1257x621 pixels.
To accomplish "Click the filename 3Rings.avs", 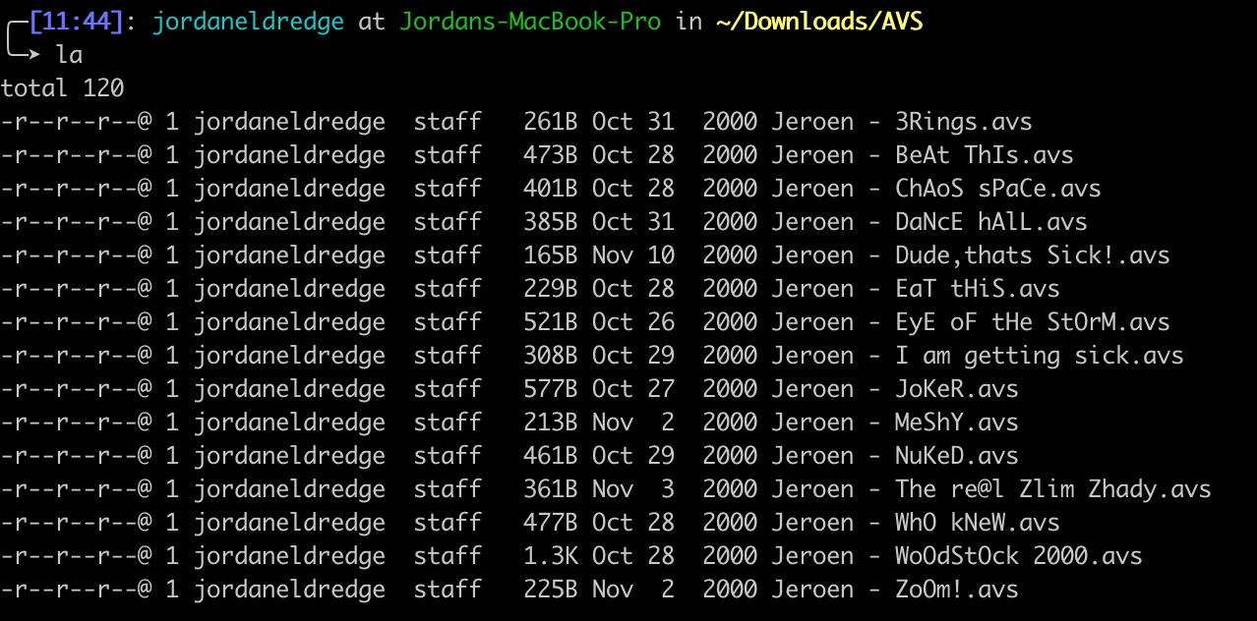I will point(964,122).
